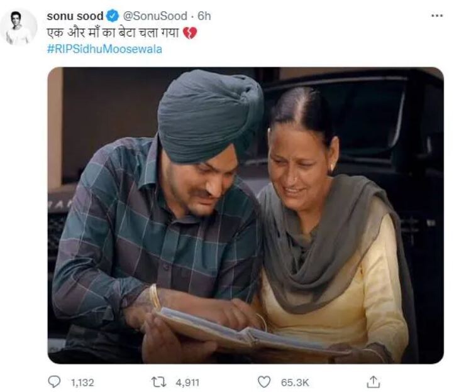454x392 pixels.
Task: View the 65.3K likes count
Action: tap(295, 383)
